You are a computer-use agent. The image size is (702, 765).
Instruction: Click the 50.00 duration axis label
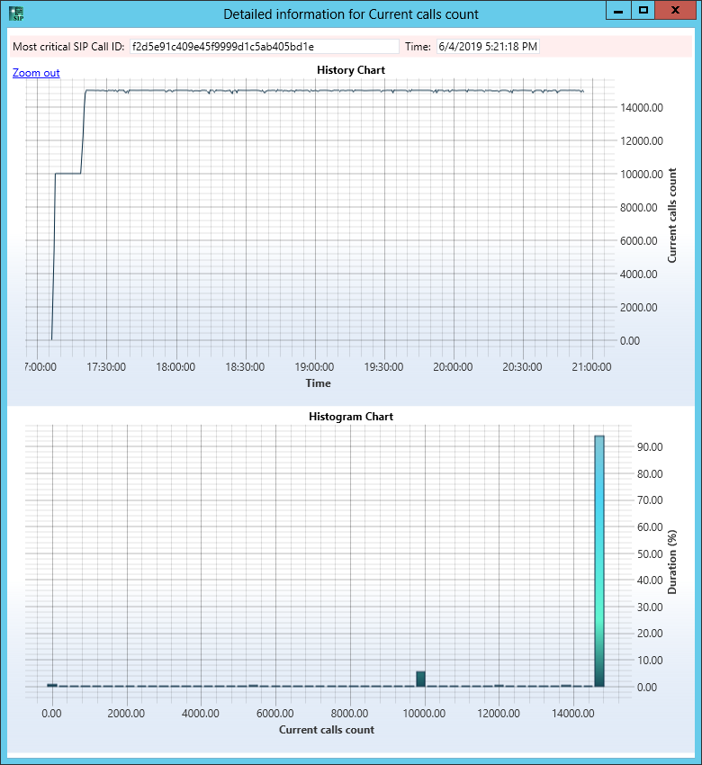(x=650, y=553)
